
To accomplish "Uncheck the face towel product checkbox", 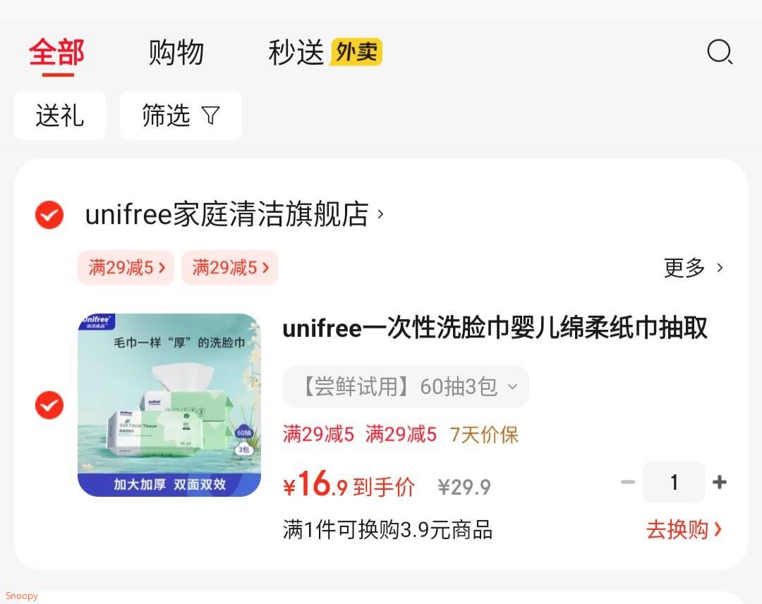I will point(49,405).
